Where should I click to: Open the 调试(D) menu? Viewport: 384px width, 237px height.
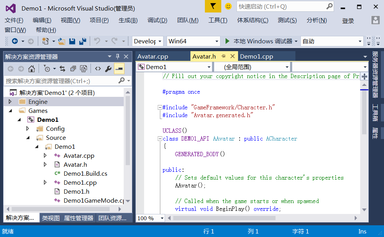pos(158,20)
